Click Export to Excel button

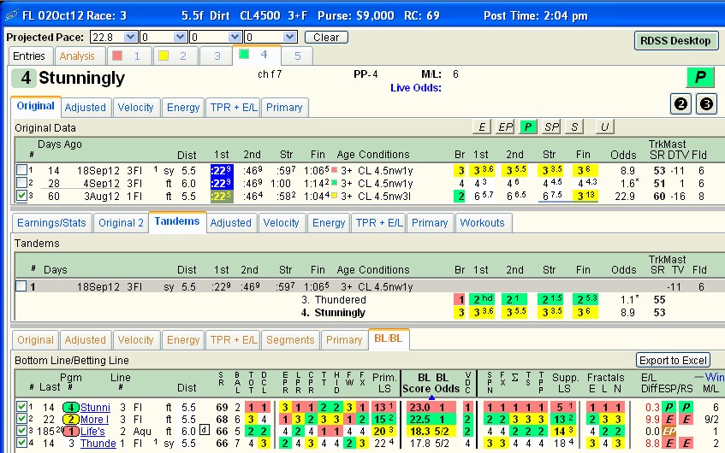click(673, 360)
